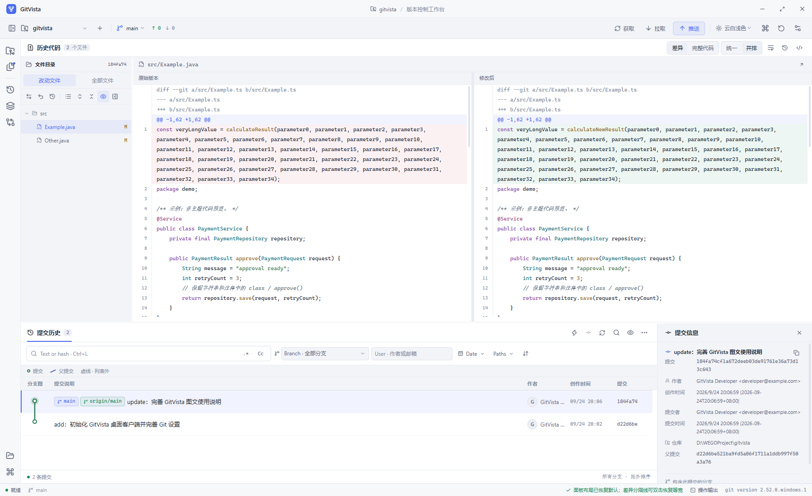Copy the commit message in commit info
This screenshot has height=496, width=812.
click(796, 353)
